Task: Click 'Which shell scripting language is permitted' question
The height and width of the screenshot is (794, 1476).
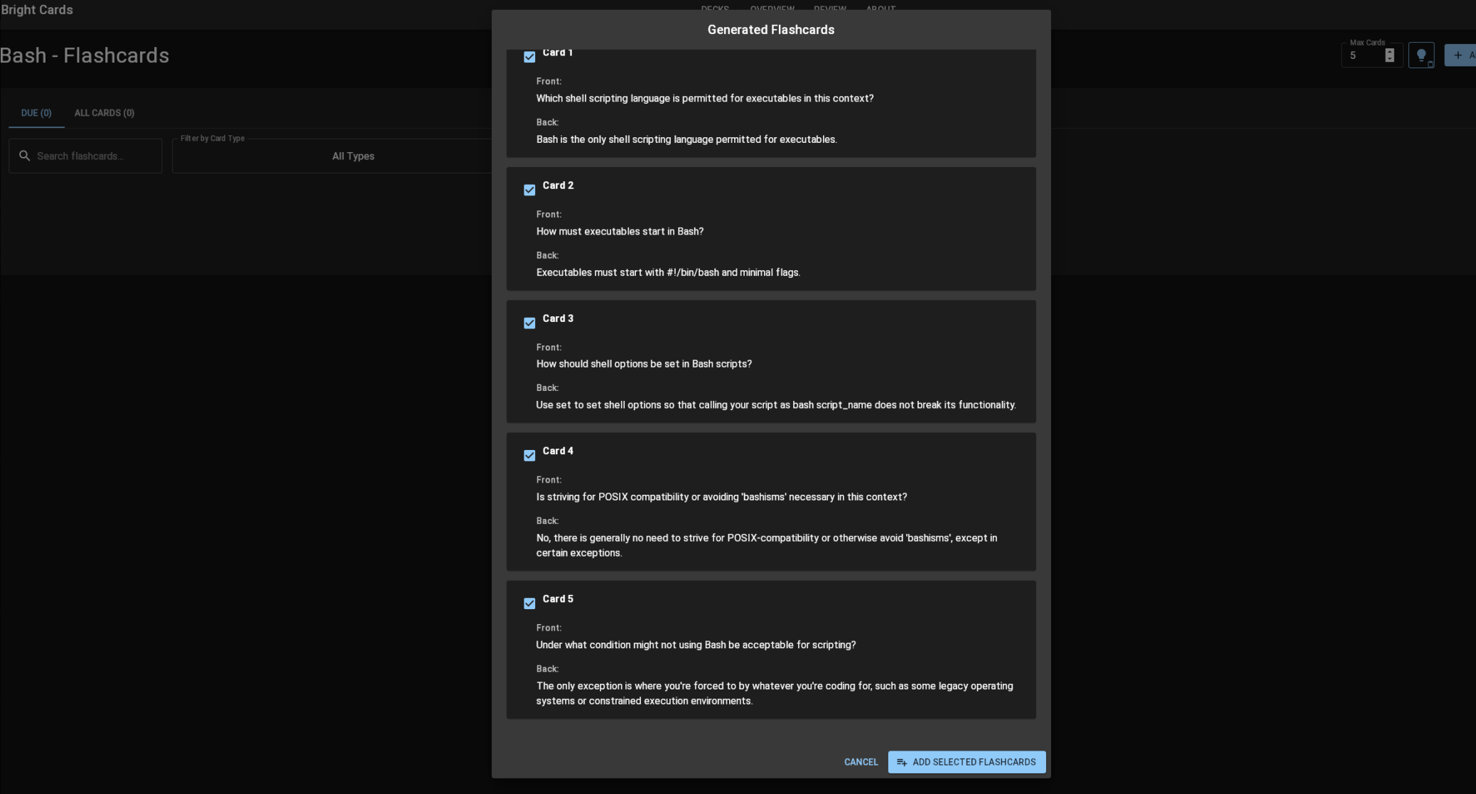Action: pos(705,98)
